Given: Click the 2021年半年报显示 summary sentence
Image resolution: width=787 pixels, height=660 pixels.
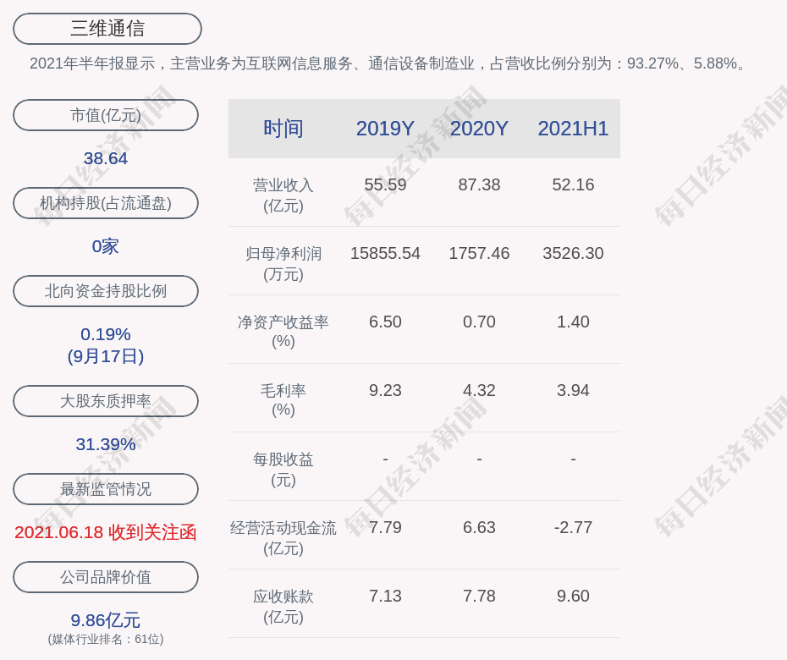Looking at the screenshot, I should tap(389, 63).
